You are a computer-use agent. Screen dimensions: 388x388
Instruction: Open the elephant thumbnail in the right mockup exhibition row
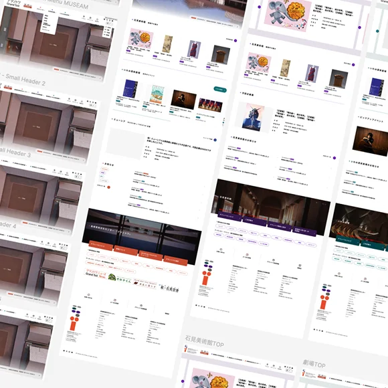[259, 62]
